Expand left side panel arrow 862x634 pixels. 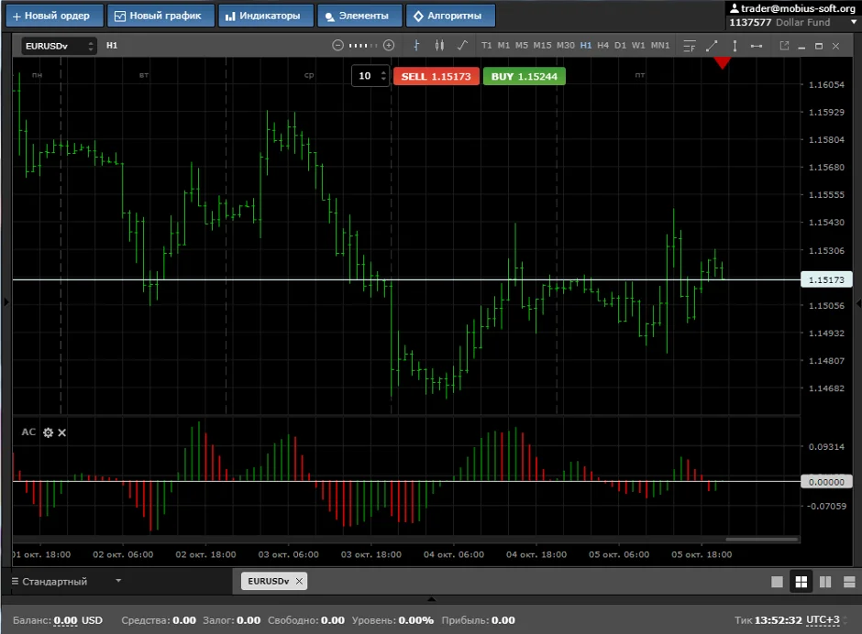[x=6, y=301]
